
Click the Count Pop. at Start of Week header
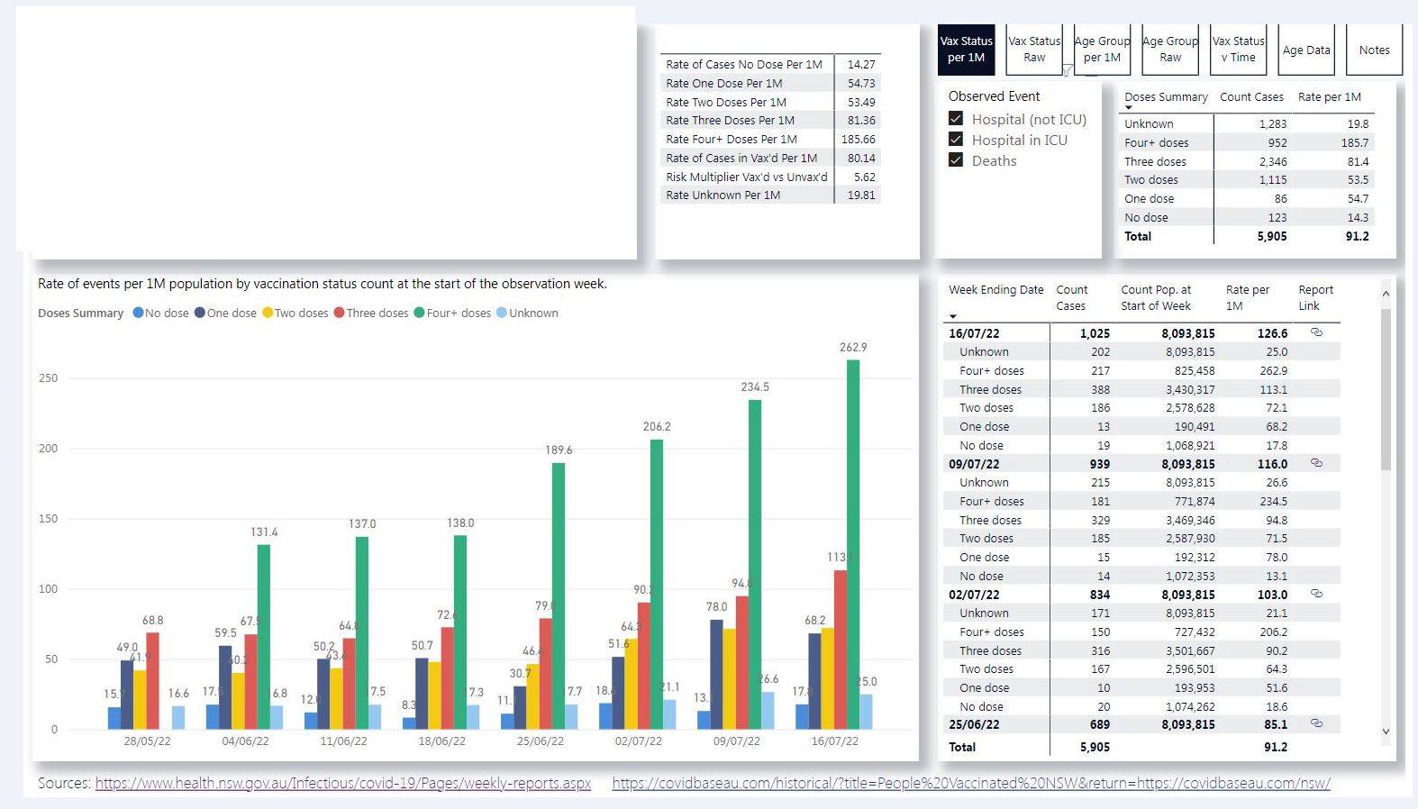point(1156,297)
